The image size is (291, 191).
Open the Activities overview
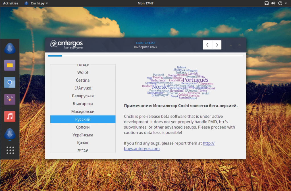[x=11, y=3]
